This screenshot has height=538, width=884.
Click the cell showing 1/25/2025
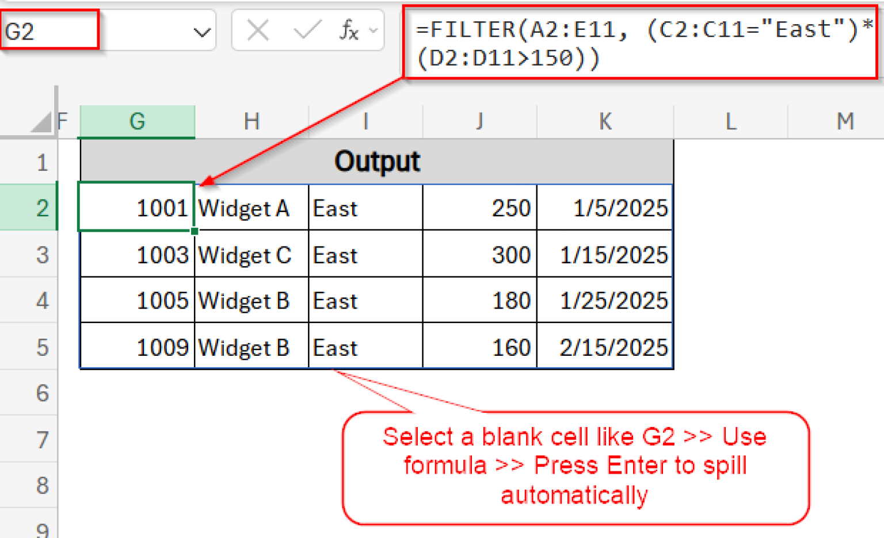pos(604,299)
